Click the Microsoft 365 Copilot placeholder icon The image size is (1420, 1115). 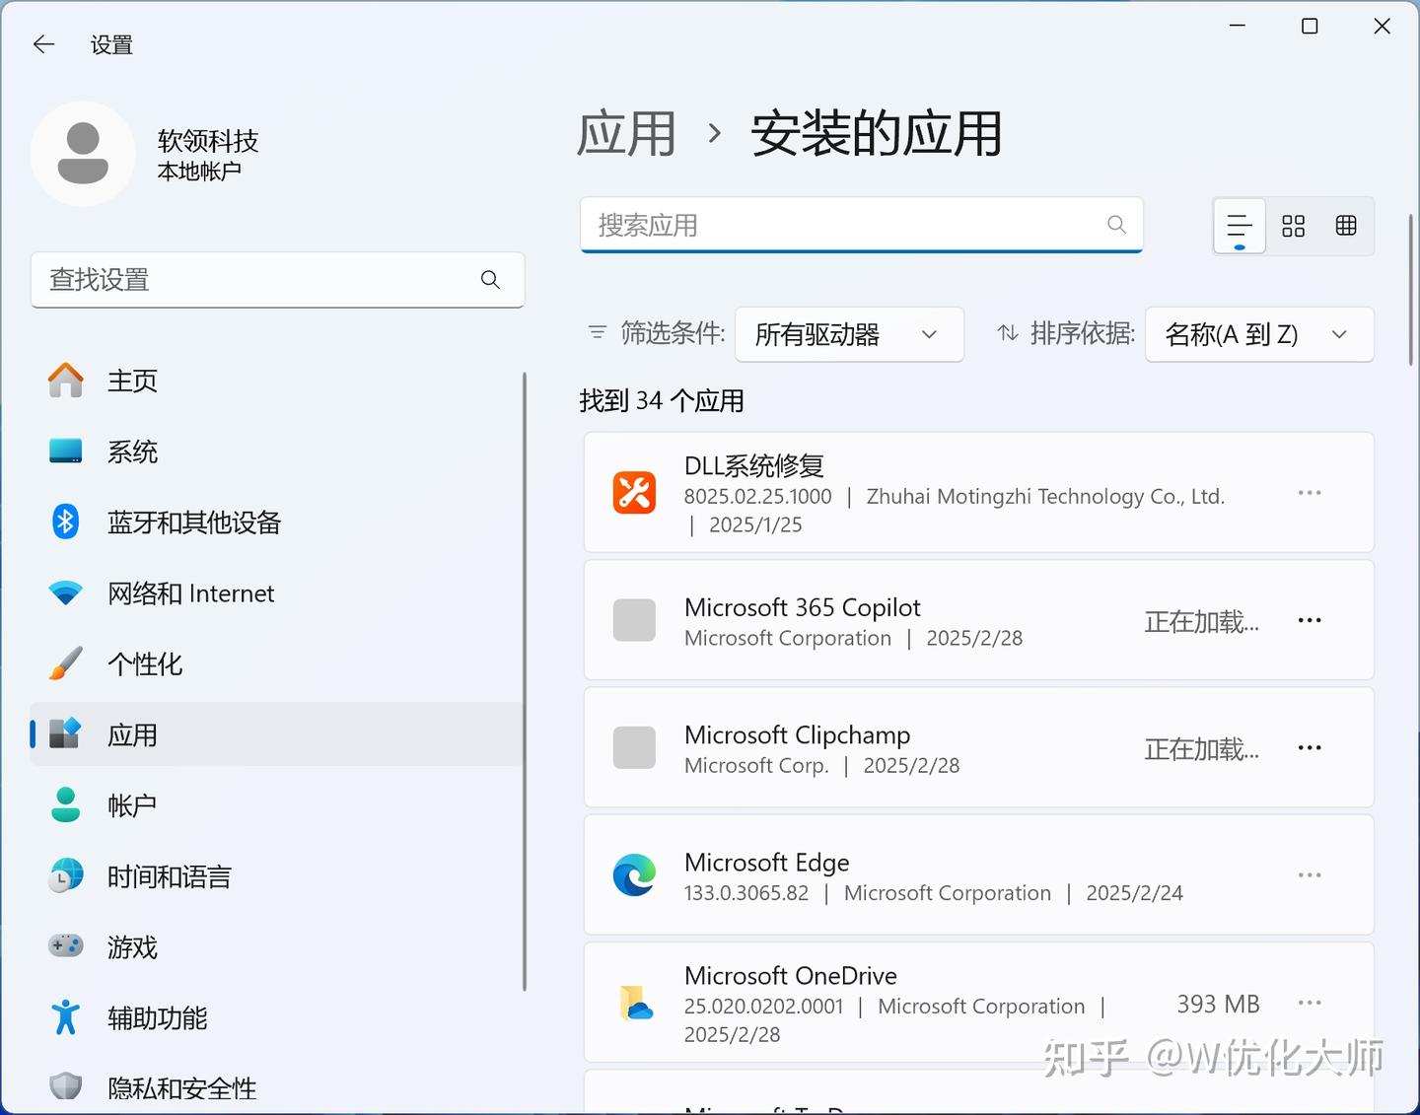[634, 620]
